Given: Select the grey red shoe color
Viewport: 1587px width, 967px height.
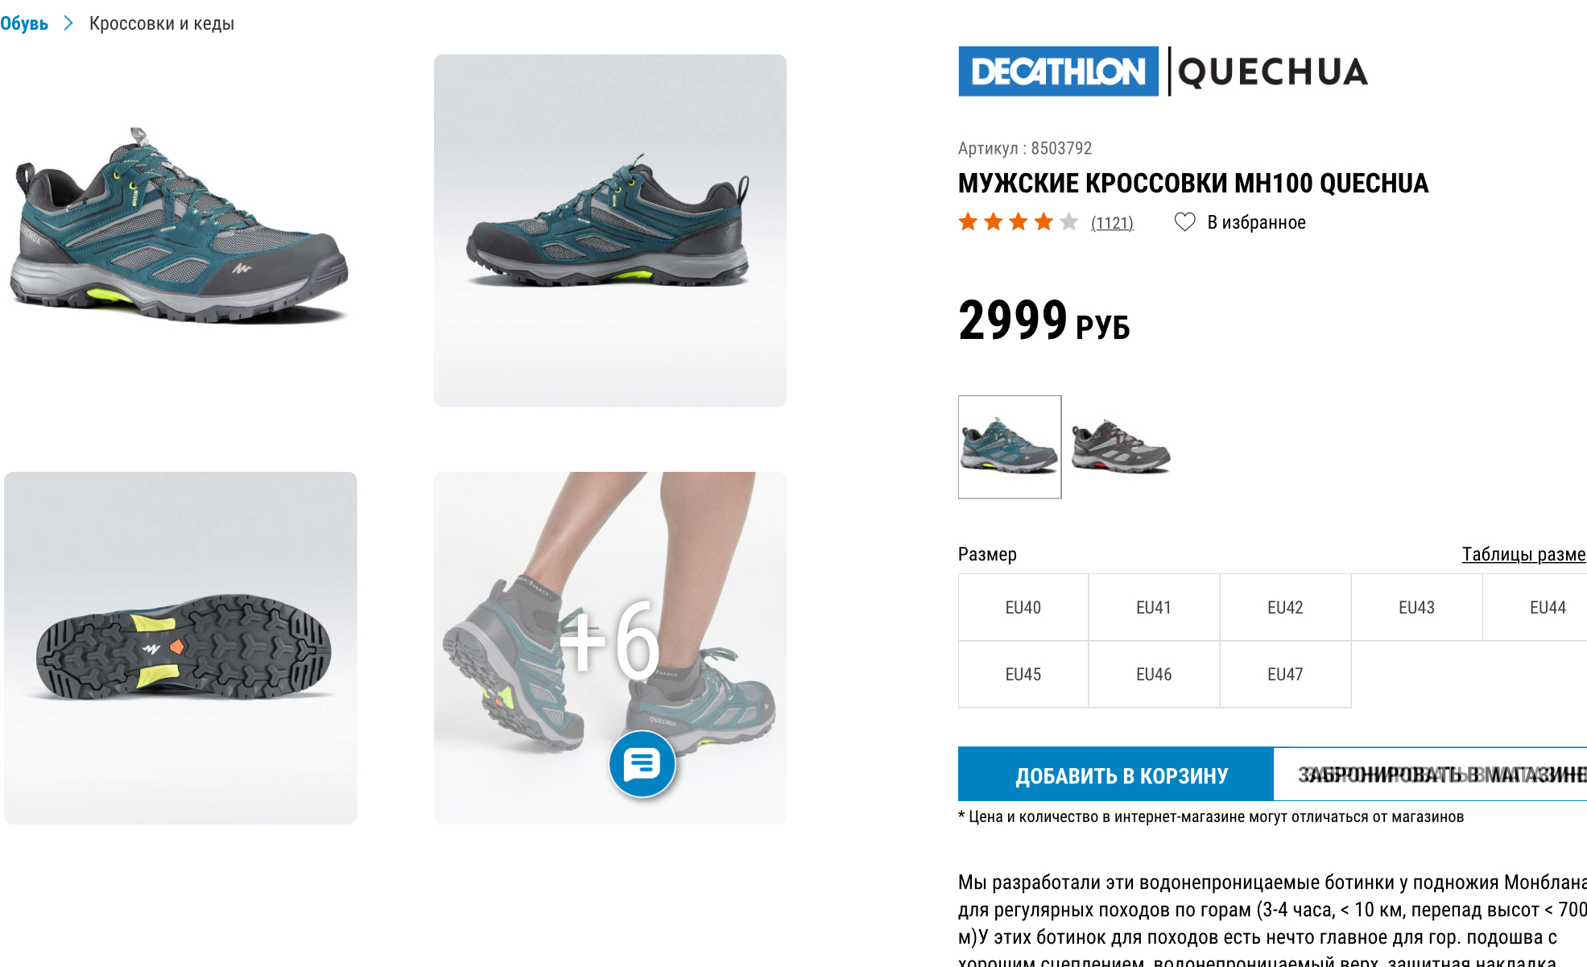Looking at the screenshot, I should pyautogui.click(x=1122, y=447).
